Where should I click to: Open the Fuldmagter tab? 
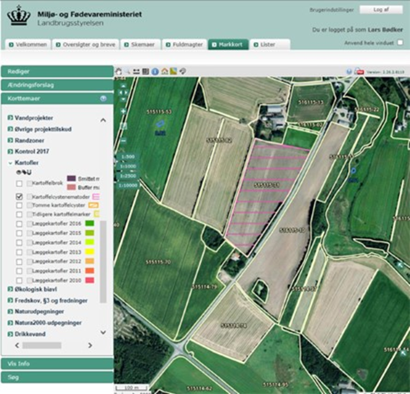[x=184, y=44]
